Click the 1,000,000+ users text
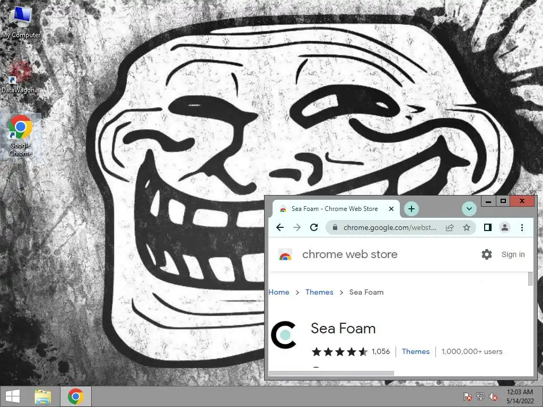Screen dimensions: 543x407 point(471,352)
